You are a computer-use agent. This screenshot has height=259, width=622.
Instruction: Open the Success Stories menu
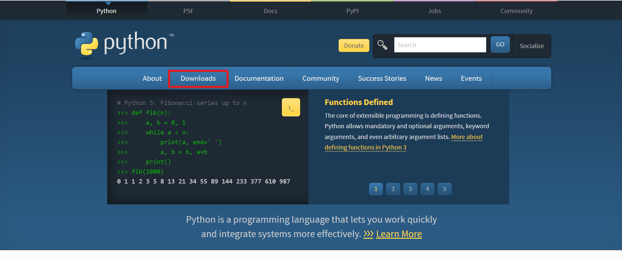tap(382, 78)
